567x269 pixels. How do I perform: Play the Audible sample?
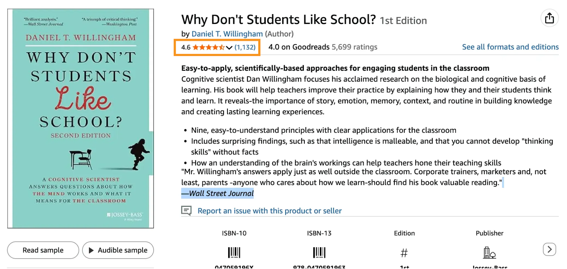pyautogui.click(x=118, y=250)
